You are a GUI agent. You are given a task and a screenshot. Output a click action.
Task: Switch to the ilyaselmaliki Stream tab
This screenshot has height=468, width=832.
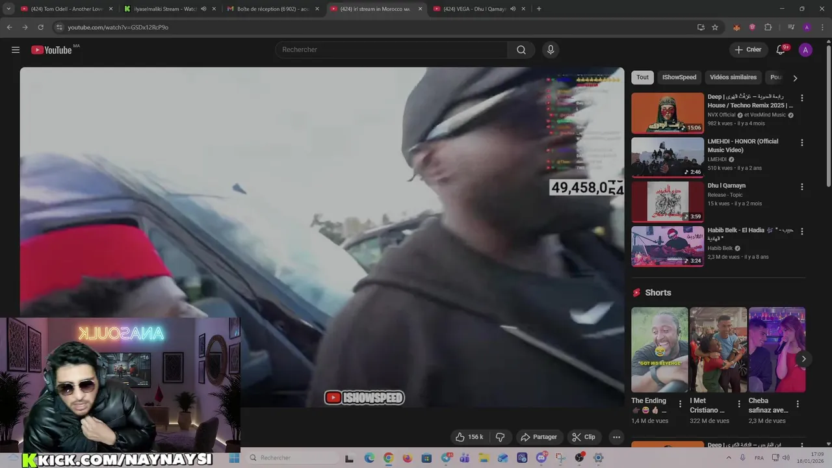click(169, 9)
